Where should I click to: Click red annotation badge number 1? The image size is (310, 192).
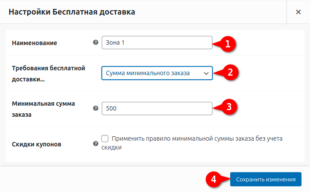pyautogui.click(x=228, y=44)
